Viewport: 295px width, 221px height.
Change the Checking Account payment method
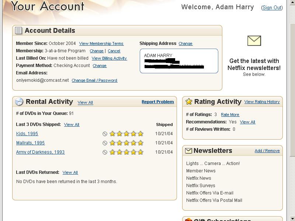100,66
